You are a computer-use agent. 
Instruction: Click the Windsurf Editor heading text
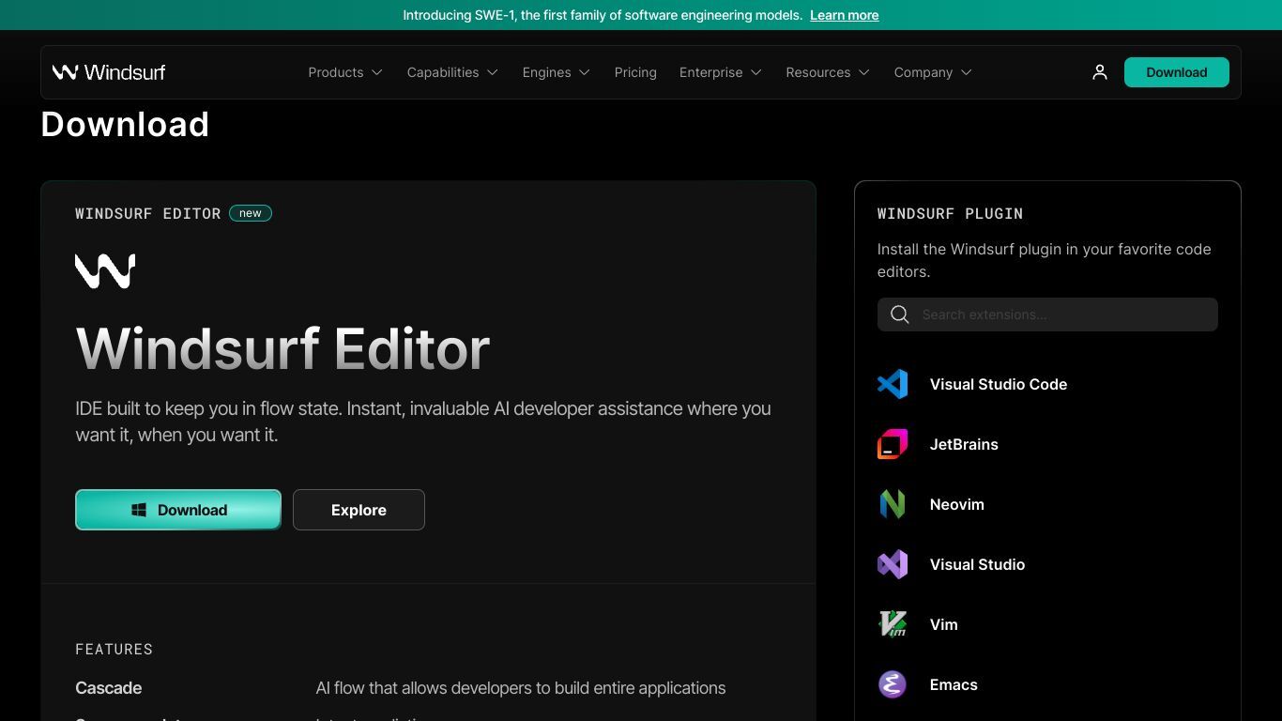click(282, 348)
